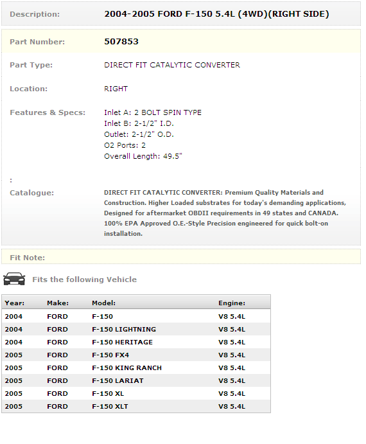The image size is (366, 444).
Task: Click the 2005 F-150 XLT row
Action: (x=136, y=406)
